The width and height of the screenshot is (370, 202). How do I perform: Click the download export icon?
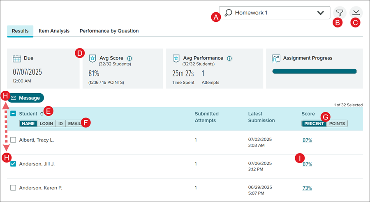tap(356, 13)
